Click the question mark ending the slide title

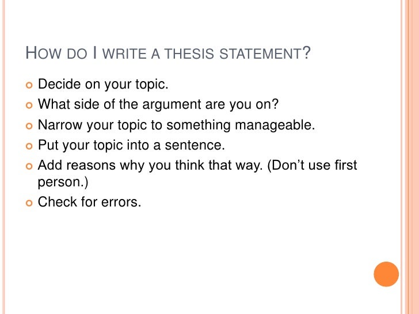(307, 54)
